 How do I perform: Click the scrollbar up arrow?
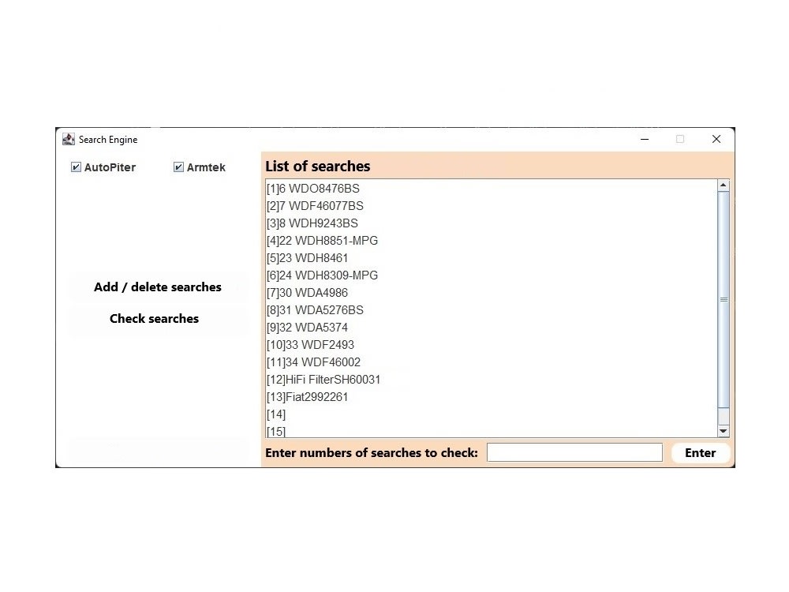723,185
